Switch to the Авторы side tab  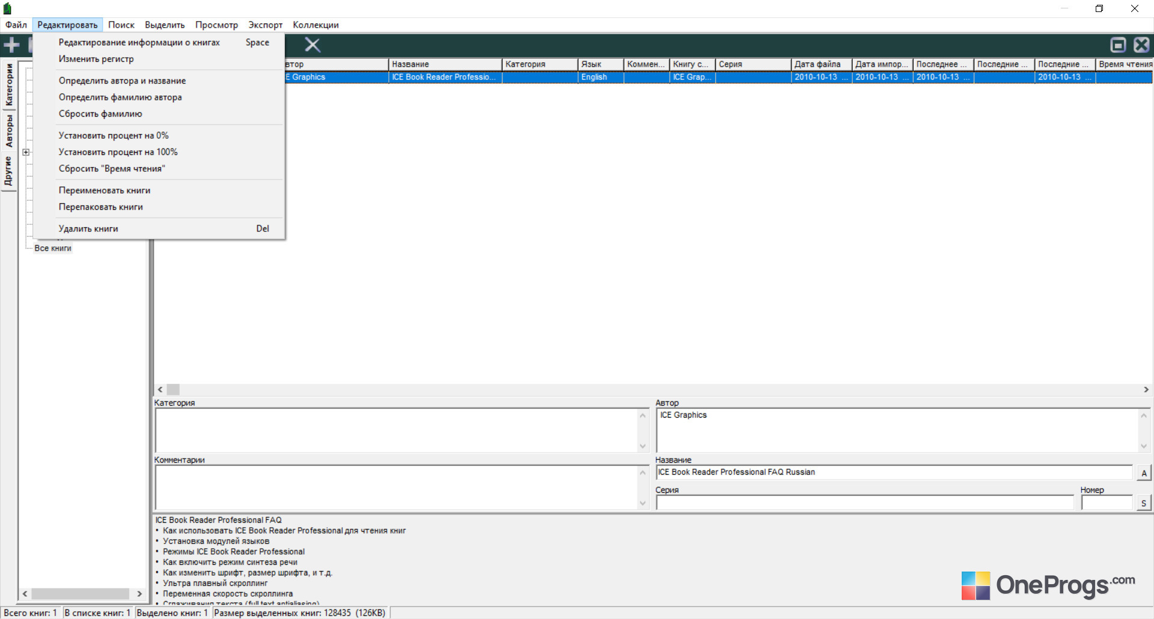9,131
